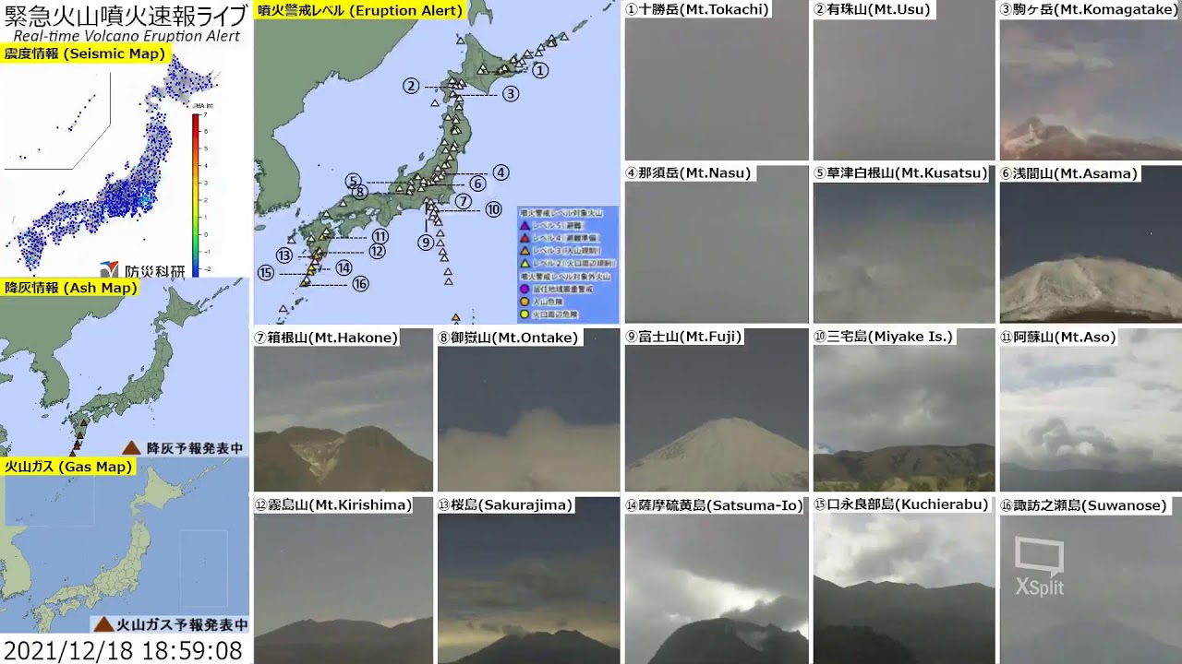This screenshot has width=1182, height=664.
Task: Click the XSplit watermark logo
Action: (1039, 566)
